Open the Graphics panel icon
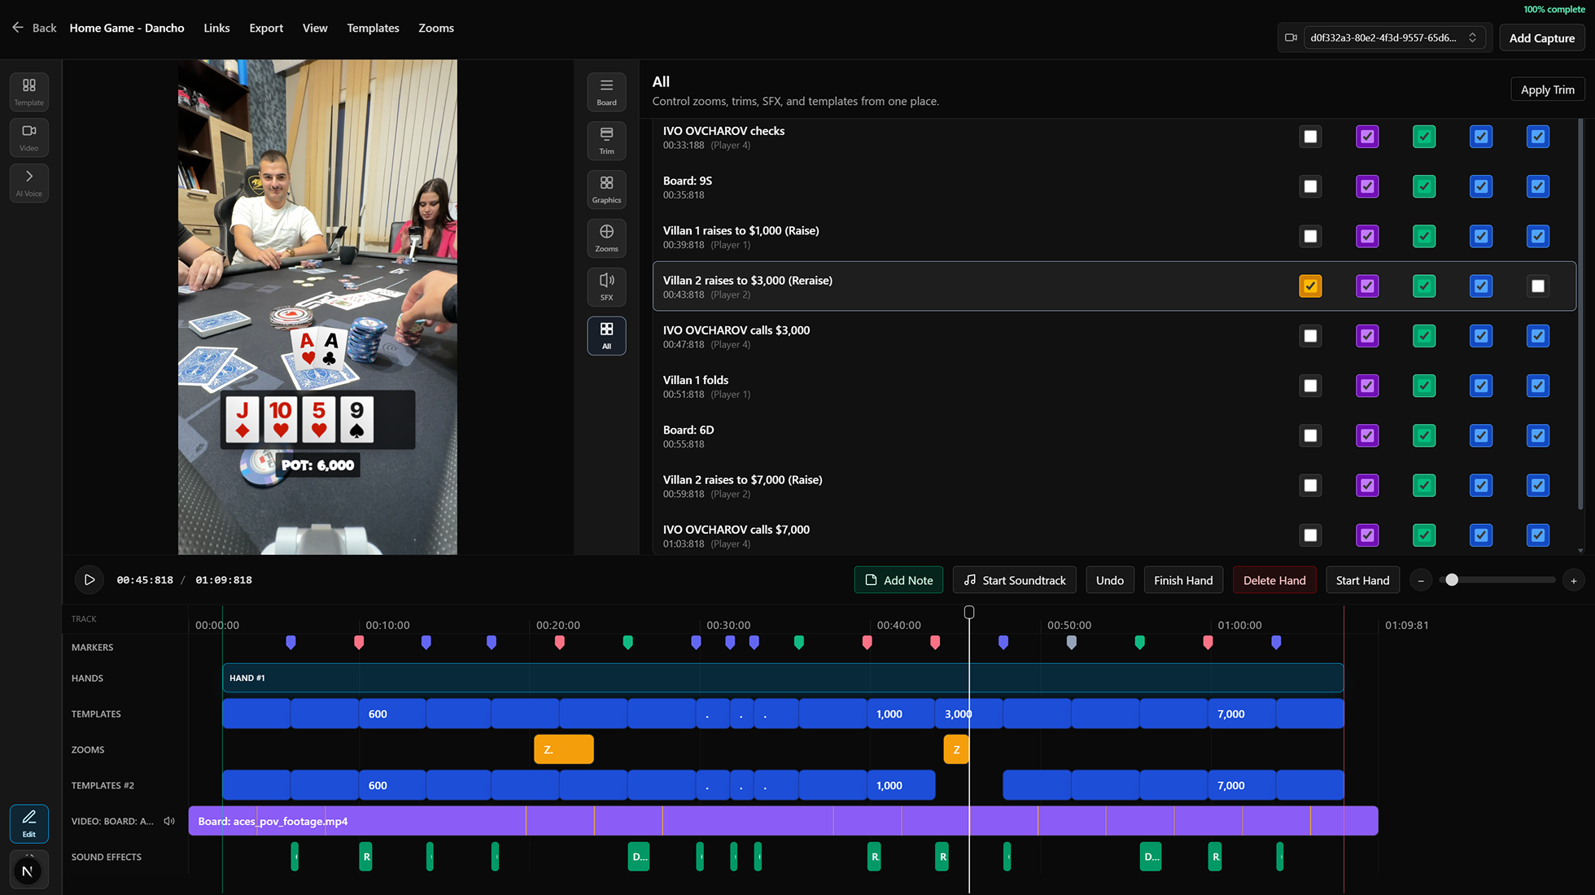The height and width of the screenshot is (895, 1595). [606, 189]
